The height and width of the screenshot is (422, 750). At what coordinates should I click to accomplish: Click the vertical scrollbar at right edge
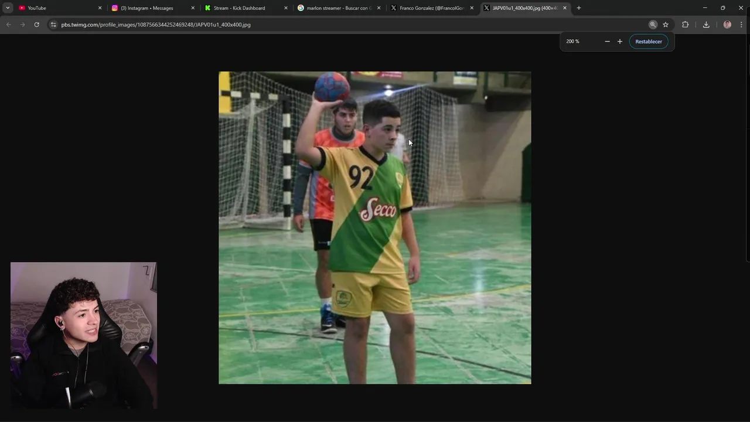748,147
